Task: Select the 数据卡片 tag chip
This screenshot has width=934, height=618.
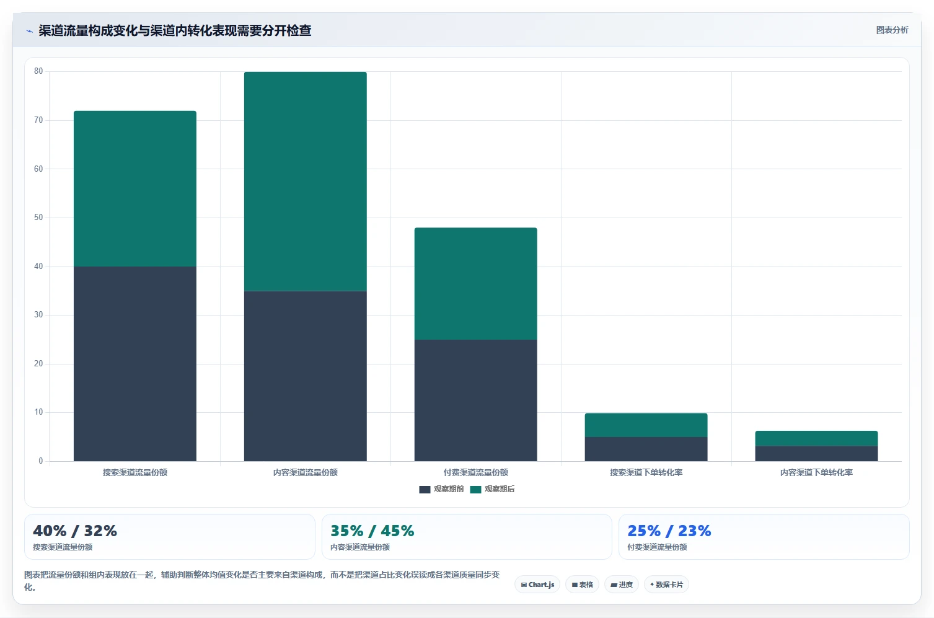Action: [x=666, y=585]
